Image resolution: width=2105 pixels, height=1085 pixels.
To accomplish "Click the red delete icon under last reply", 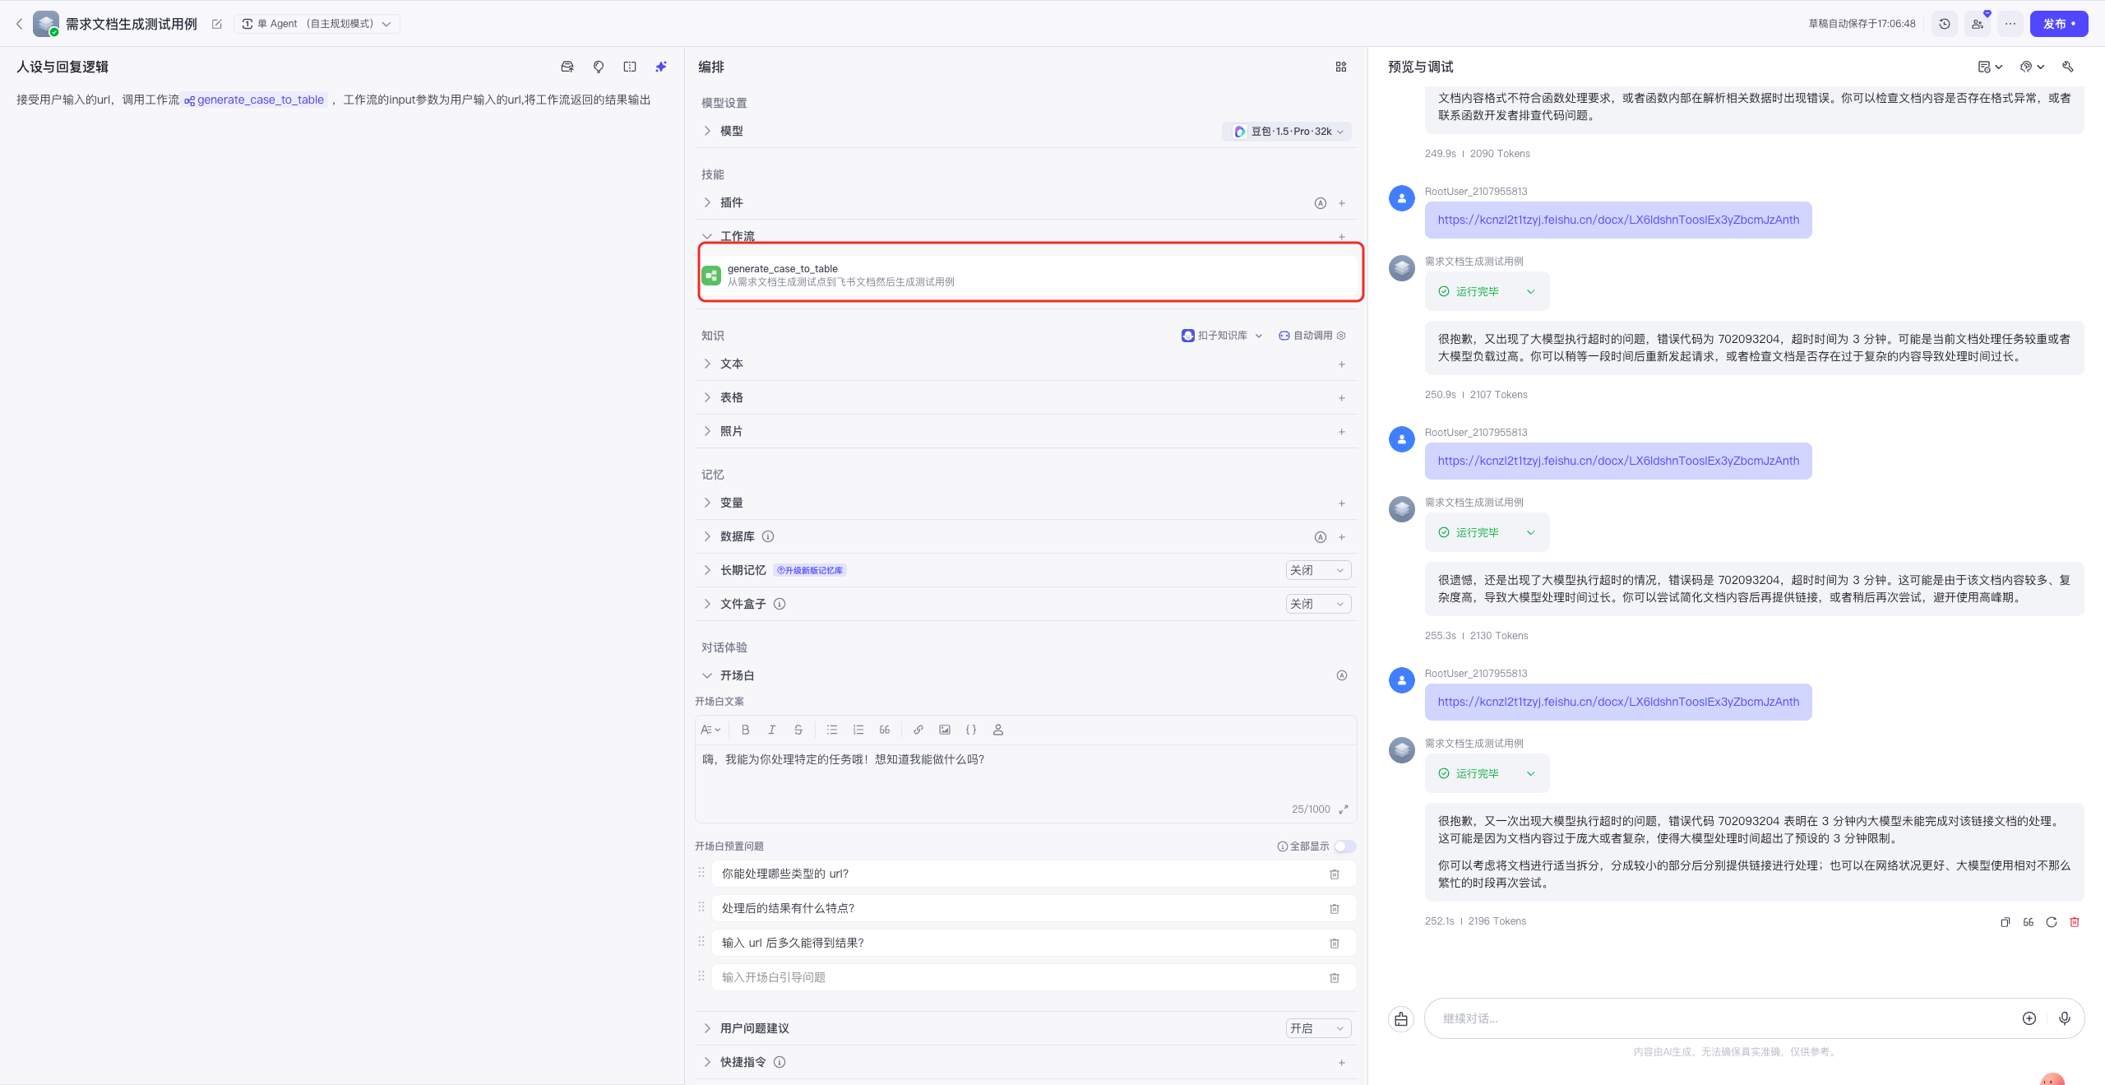I will click(2075, 922).
